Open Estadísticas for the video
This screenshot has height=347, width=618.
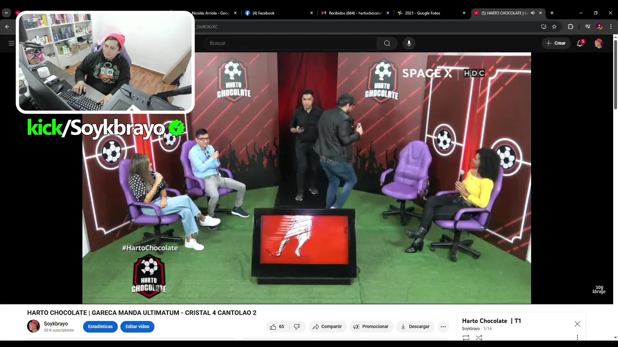[x=100, y=327]
